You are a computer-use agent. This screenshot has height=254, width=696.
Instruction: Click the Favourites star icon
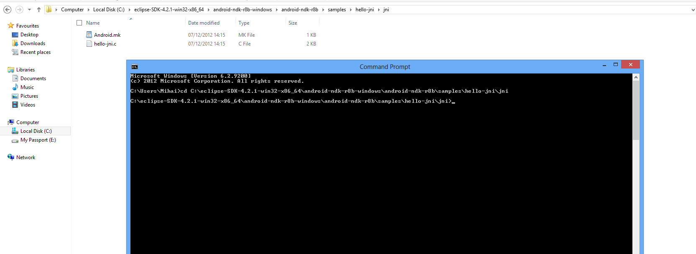11,25
